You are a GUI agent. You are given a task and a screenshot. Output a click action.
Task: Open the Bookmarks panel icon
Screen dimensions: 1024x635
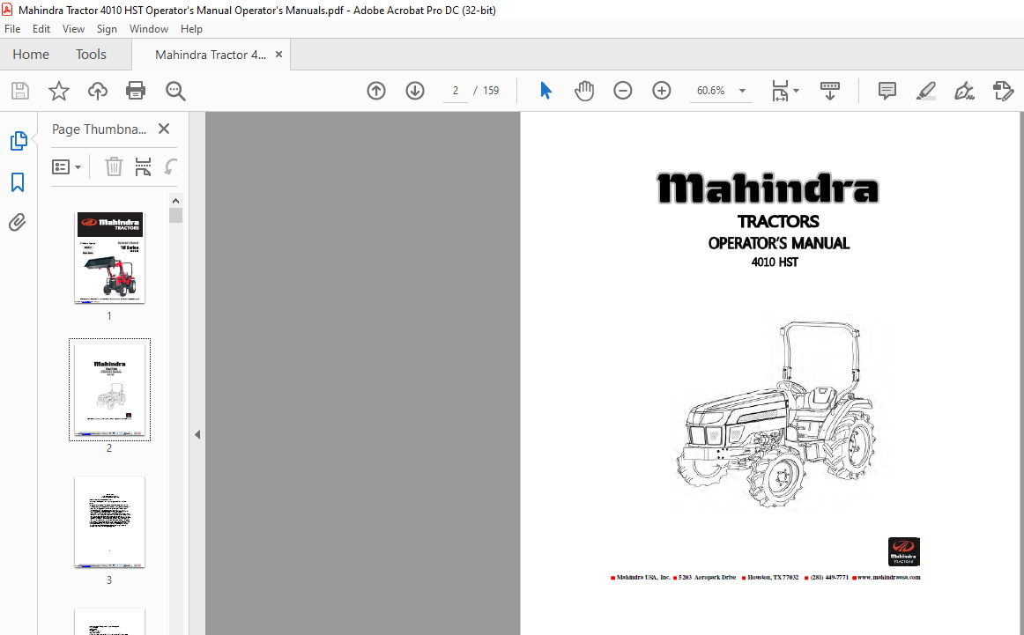click(18, 182)
